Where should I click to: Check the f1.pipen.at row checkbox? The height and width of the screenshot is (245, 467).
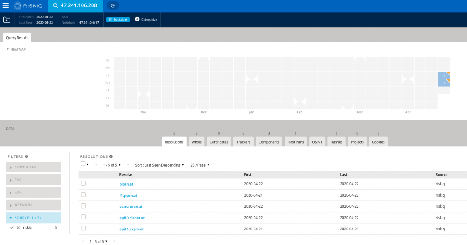tap(83, 195)
